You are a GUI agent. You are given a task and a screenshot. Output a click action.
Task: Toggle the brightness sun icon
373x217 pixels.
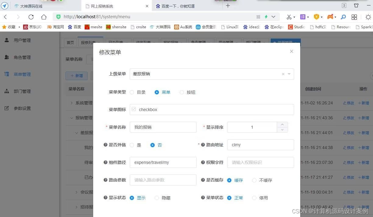(368, 17)
